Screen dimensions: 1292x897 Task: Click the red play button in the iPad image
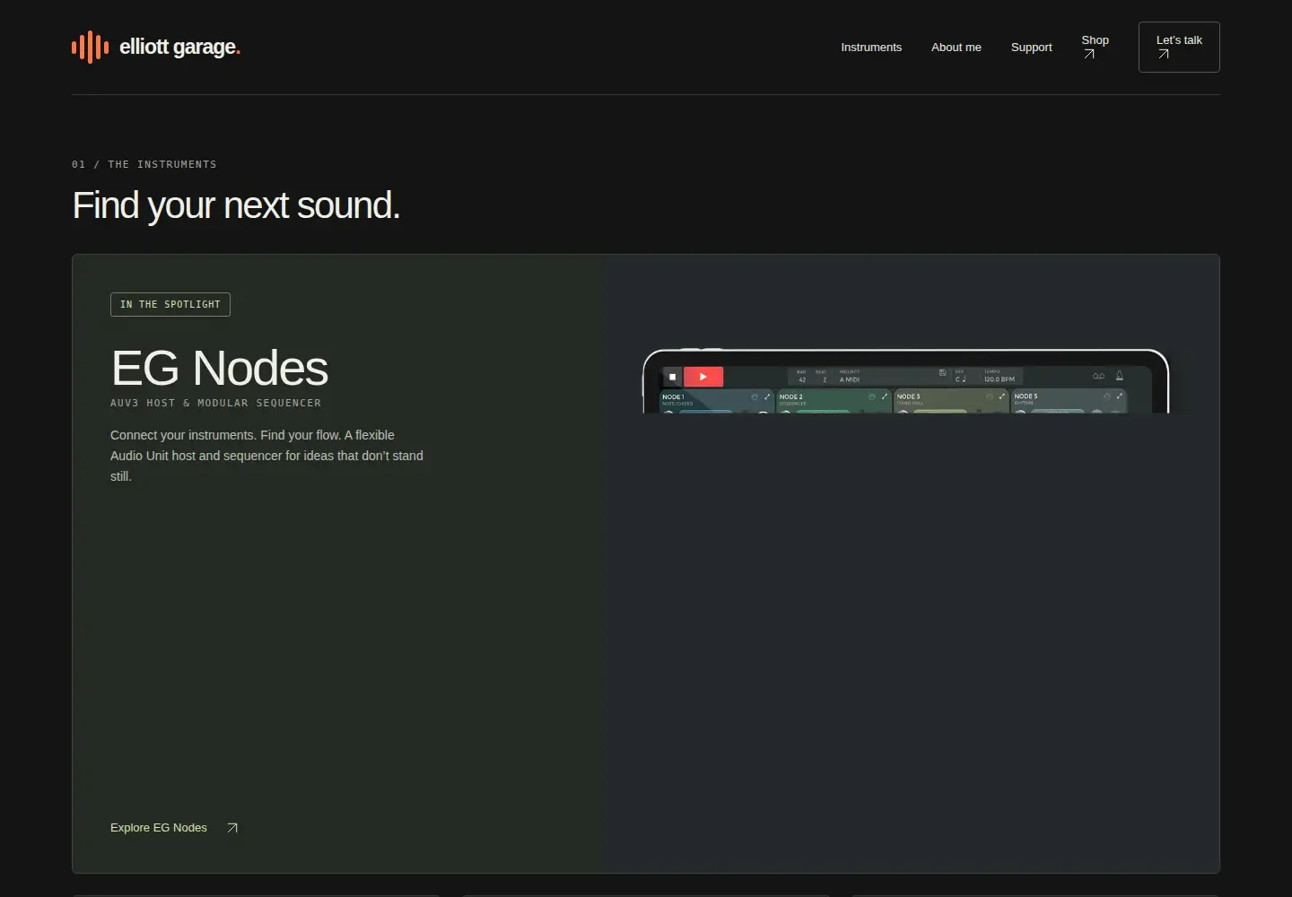703,377
